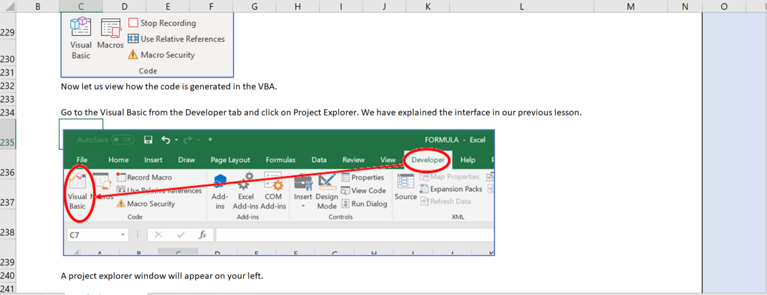Click Record Macro in the lower ribbon
767x295 pixels.
pyautogui.click(x=144, y=177)
